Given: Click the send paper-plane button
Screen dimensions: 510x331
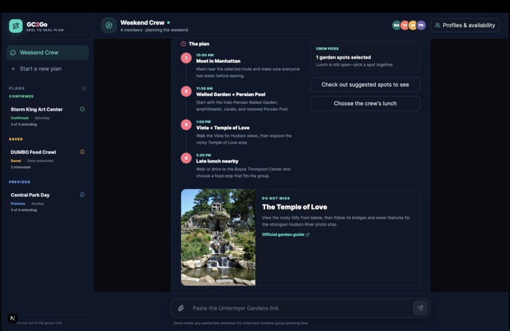Looking at the screenshot, I should pos(420,308).
